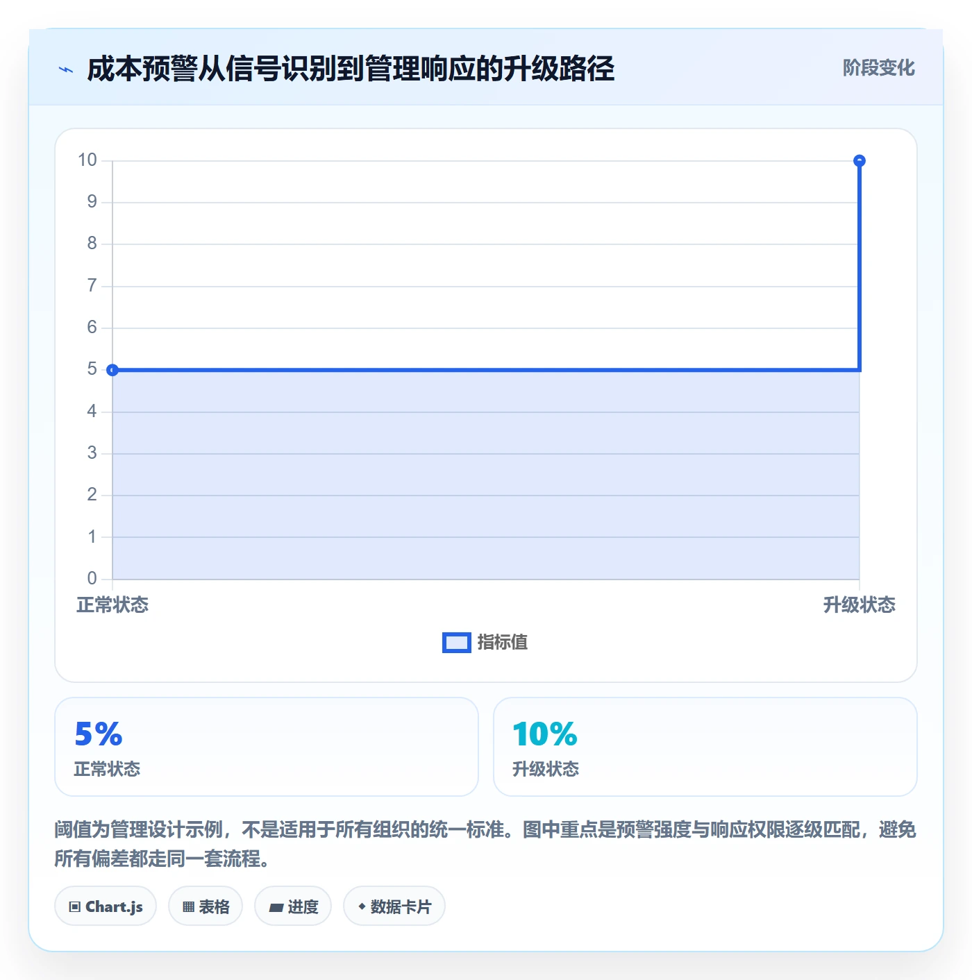Screen dimensions: 972x980
Task: Select the data point at 正常状态
Action: pyautogui.click(x=112, y=370)
